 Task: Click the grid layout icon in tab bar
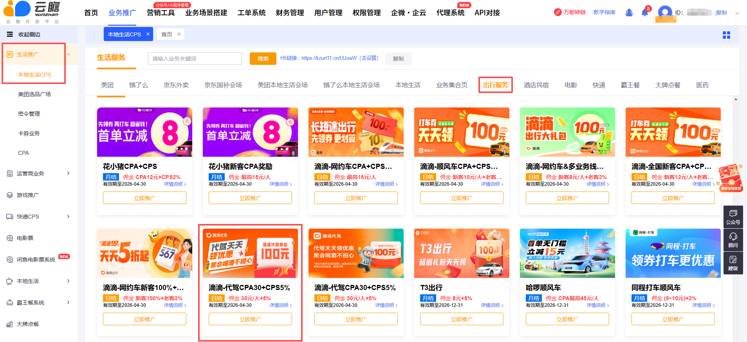coord(726,35)
